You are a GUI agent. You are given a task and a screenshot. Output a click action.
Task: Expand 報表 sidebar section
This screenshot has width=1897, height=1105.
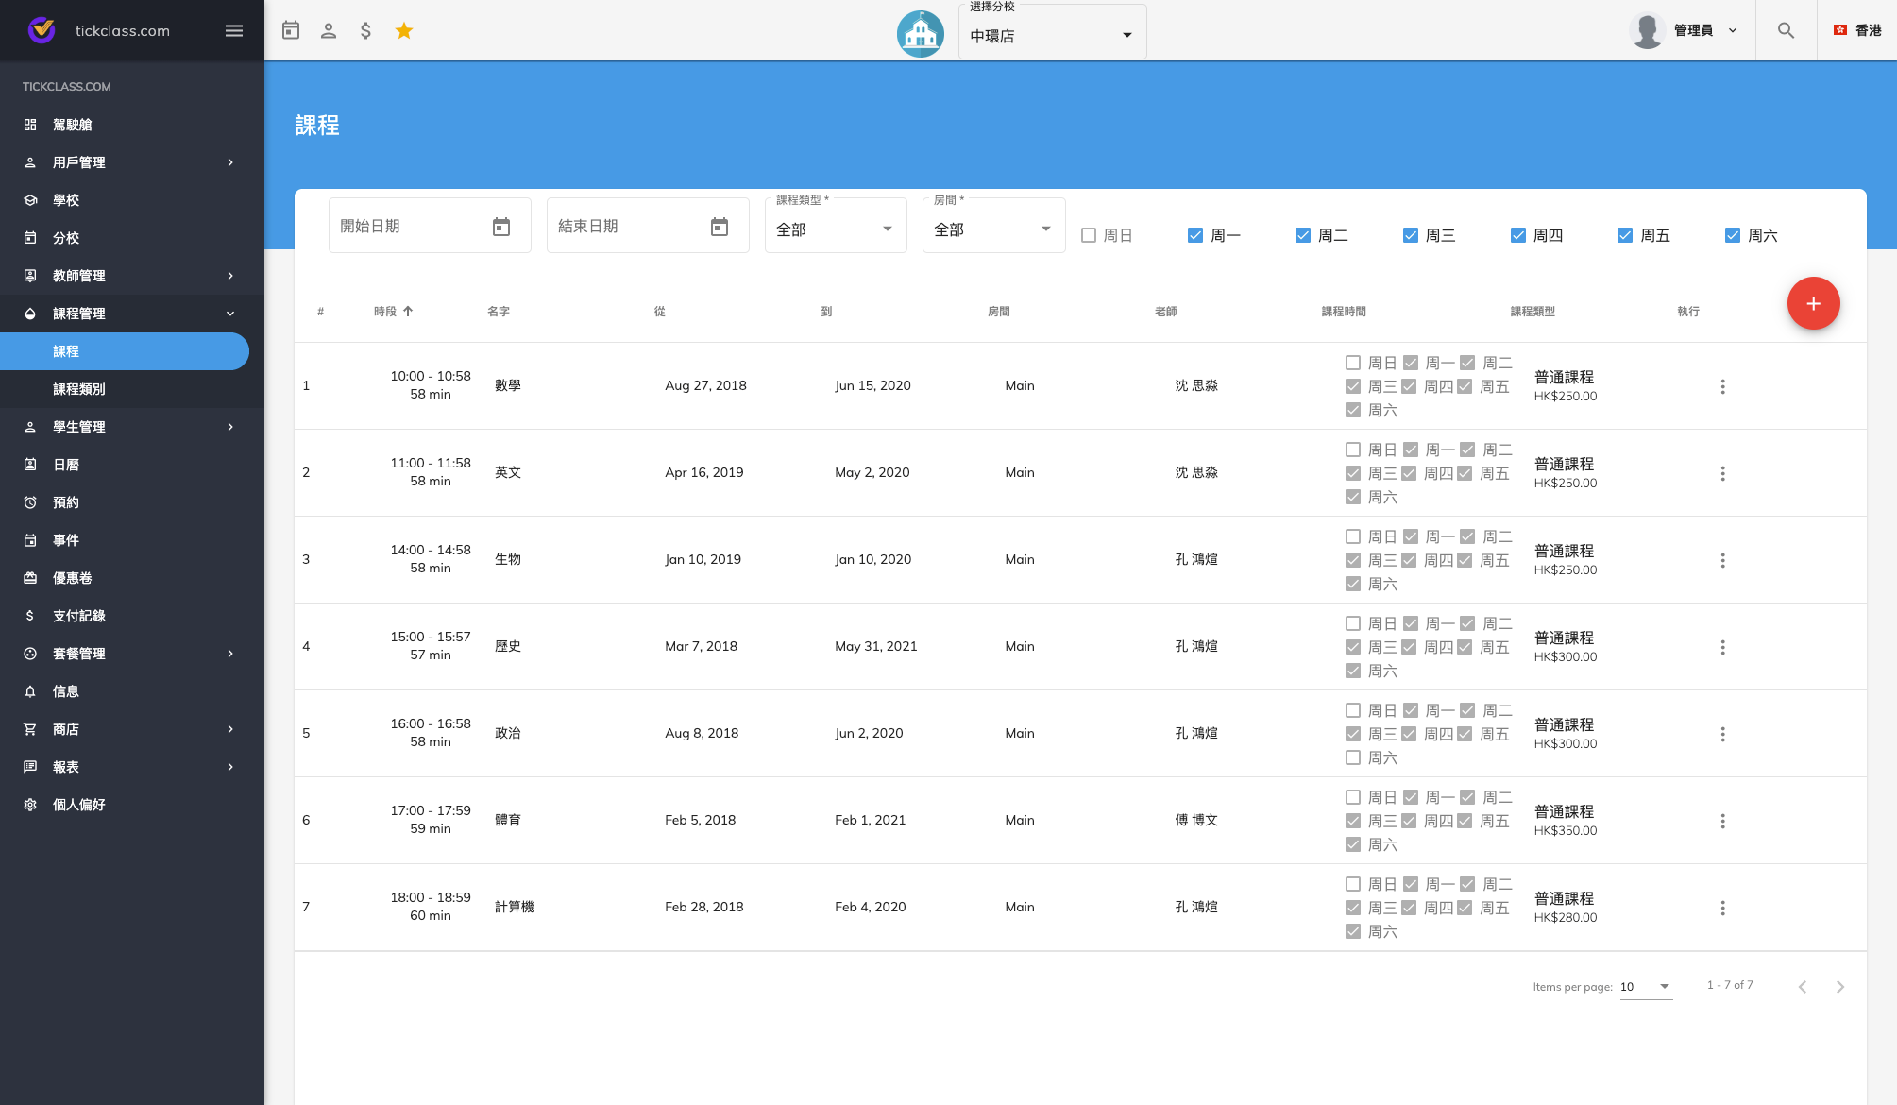click(132, 767)
